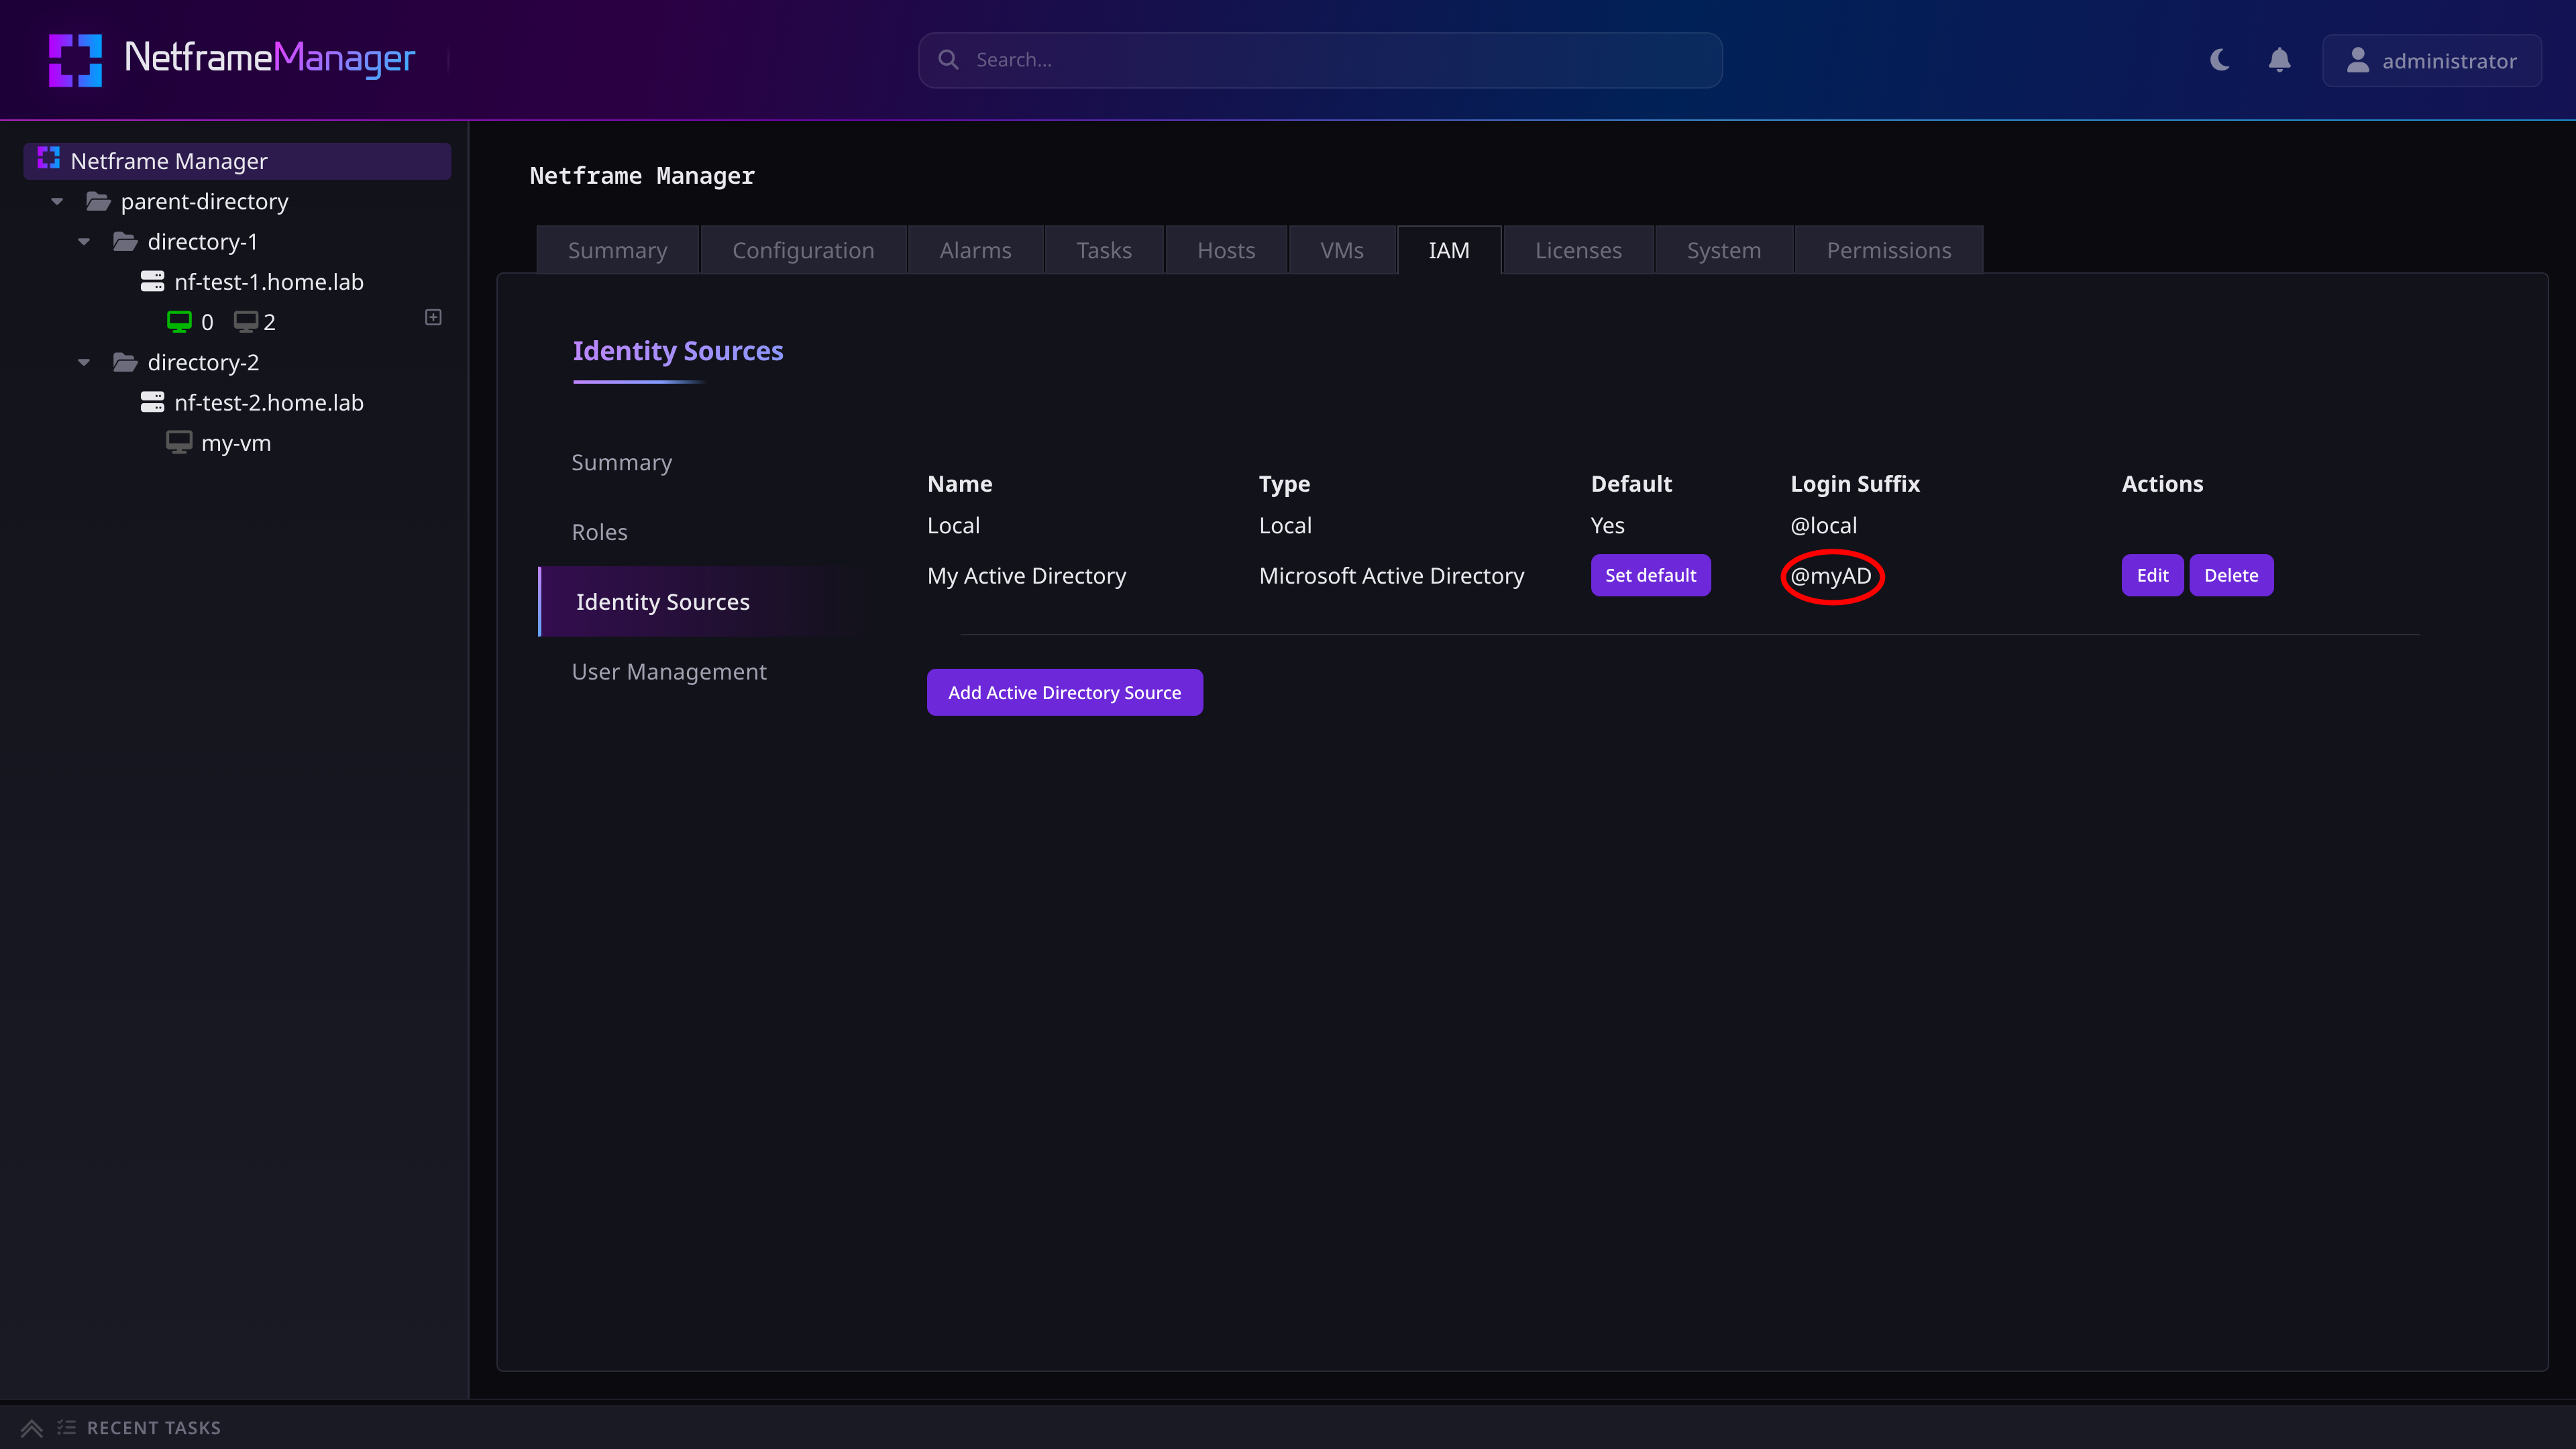This screenshot has height=1449, width=2576.
Task: Select the nf-test-1.home.lab server icon
Action: point(152,281)
